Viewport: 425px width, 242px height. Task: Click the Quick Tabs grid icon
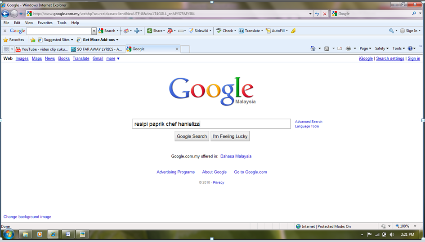[x=6, y=49]
